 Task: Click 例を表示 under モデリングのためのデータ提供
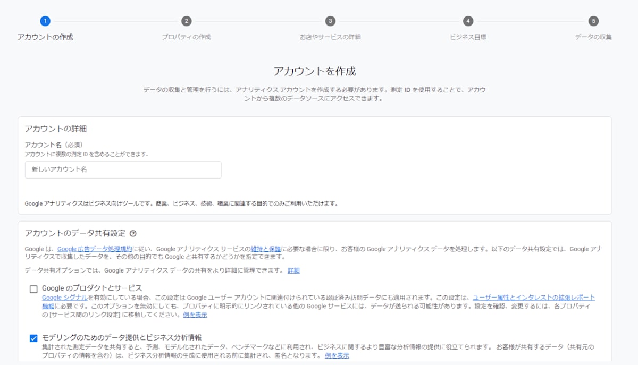click(337, 355)
